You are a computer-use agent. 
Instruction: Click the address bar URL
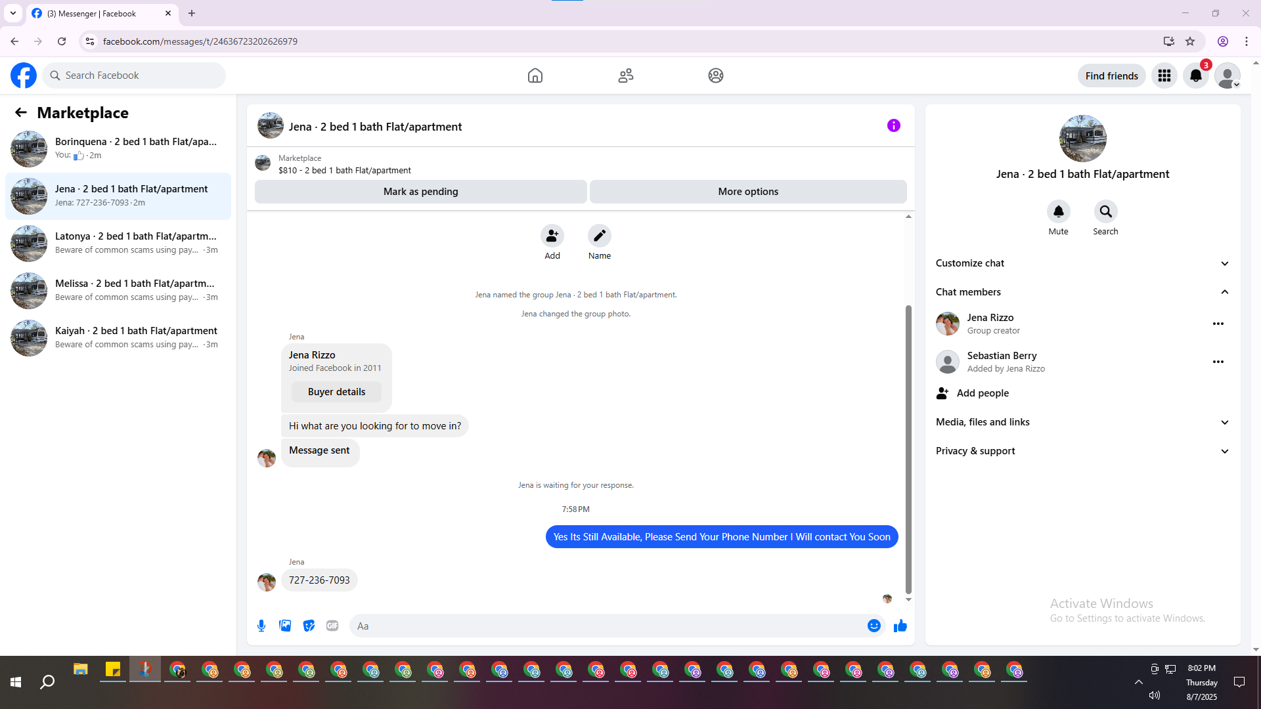tap(200, 41)
